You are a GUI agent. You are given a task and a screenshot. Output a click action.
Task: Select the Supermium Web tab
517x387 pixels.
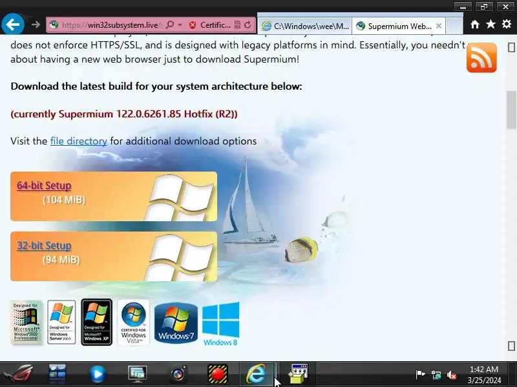coord(394,26)
